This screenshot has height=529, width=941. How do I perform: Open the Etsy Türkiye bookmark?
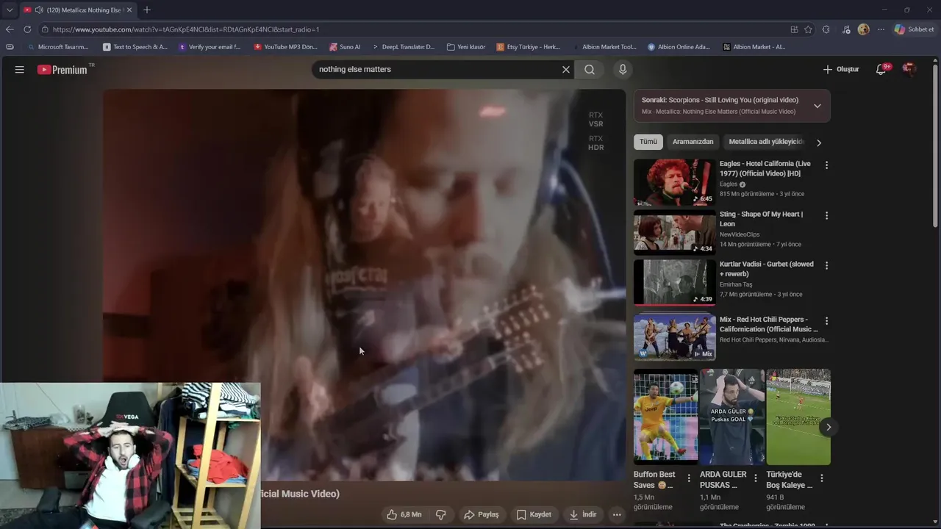529,47
